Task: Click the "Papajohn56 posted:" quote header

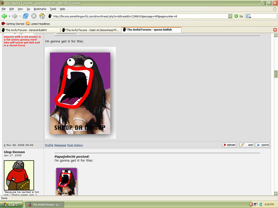Action: point(72,156)
